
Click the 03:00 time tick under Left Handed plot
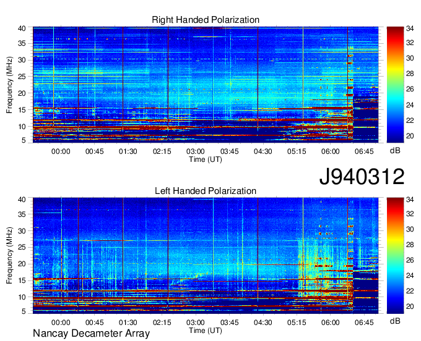click(196, 322)
